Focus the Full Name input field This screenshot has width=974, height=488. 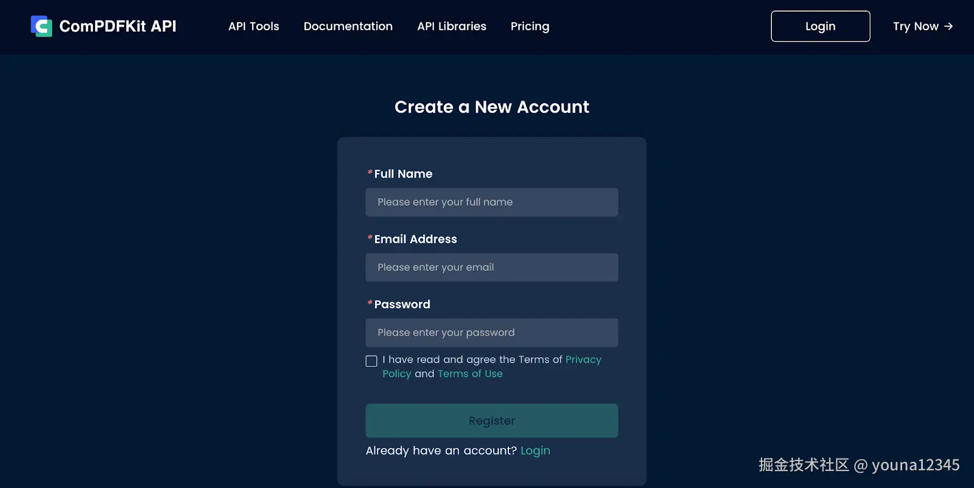click(491, 202)
